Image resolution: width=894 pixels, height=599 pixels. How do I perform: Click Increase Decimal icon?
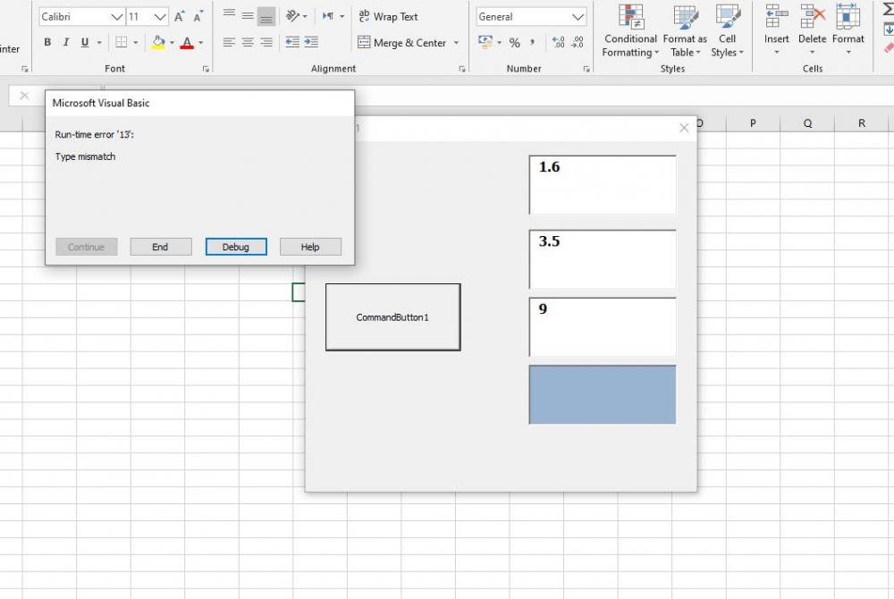(558, 43)
